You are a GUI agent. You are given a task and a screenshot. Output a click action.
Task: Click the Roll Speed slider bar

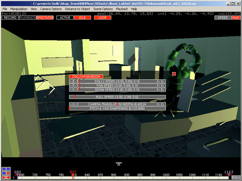[x=117, y=97]
